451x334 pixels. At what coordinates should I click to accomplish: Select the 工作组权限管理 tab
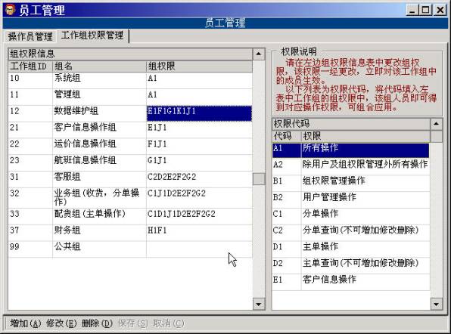[92, 36]
